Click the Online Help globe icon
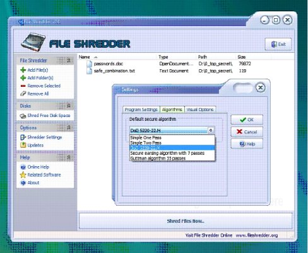 (x=23, y=167)
